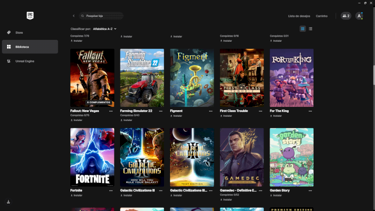Install Fallout: New Vegas
The image size is (375, 211).
pyautogui.click(x=76, y=120)
